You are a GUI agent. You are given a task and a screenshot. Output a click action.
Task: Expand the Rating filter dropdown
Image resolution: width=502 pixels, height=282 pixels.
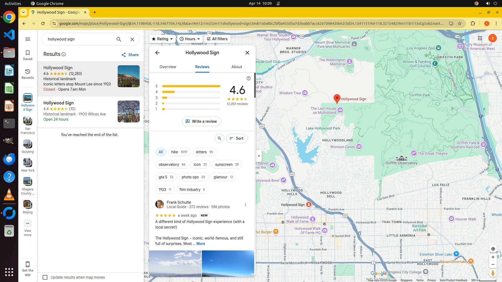162,39
